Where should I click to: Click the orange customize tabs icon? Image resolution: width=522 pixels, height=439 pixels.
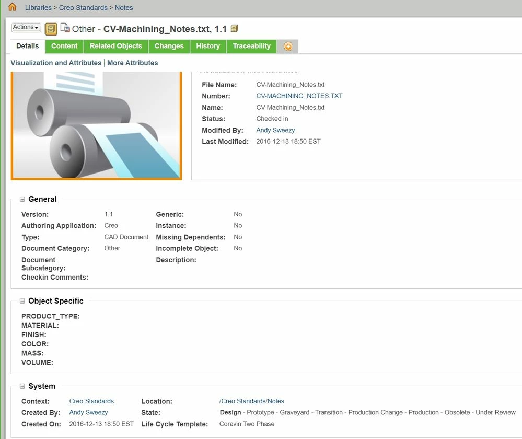[x=287, y=47]
